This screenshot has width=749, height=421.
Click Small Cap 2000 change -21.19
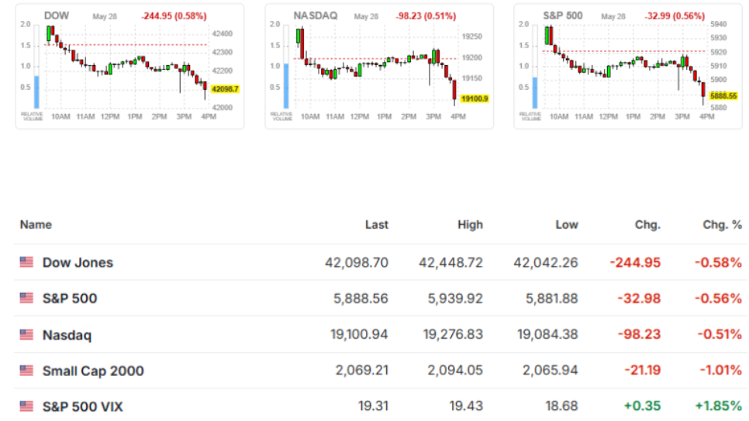643,371
